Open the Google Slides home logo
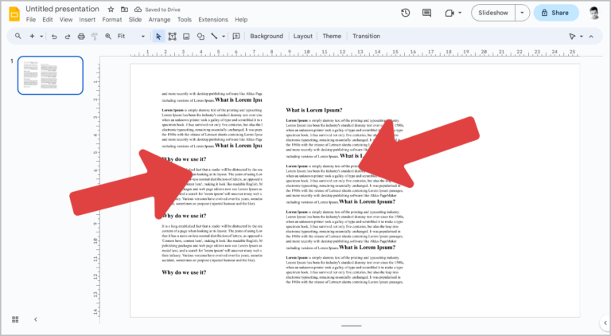The image size is (611, 336). 14,14
